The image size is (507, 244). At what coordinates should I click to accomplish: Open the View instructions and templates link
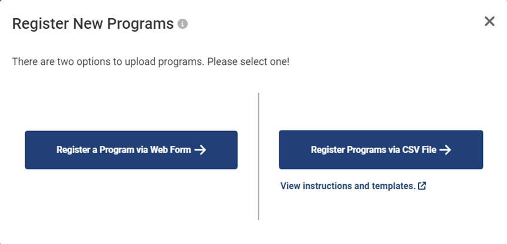click(347, 186)
